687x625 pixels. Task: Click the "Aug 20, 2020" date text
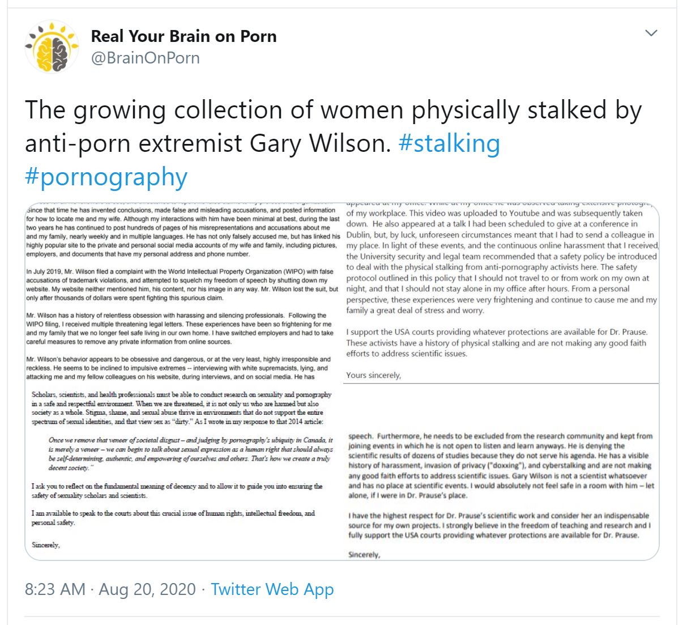pyautogui.click(x=147, y=589)
